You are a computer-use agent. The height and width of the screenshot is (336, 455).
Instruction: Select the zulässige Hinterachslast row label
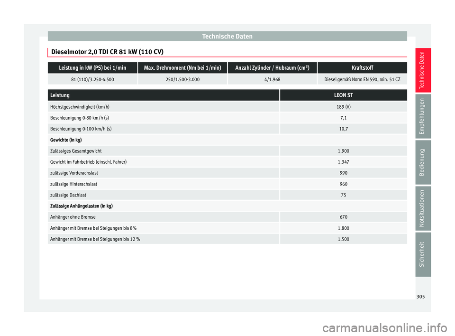click(74, 184)
